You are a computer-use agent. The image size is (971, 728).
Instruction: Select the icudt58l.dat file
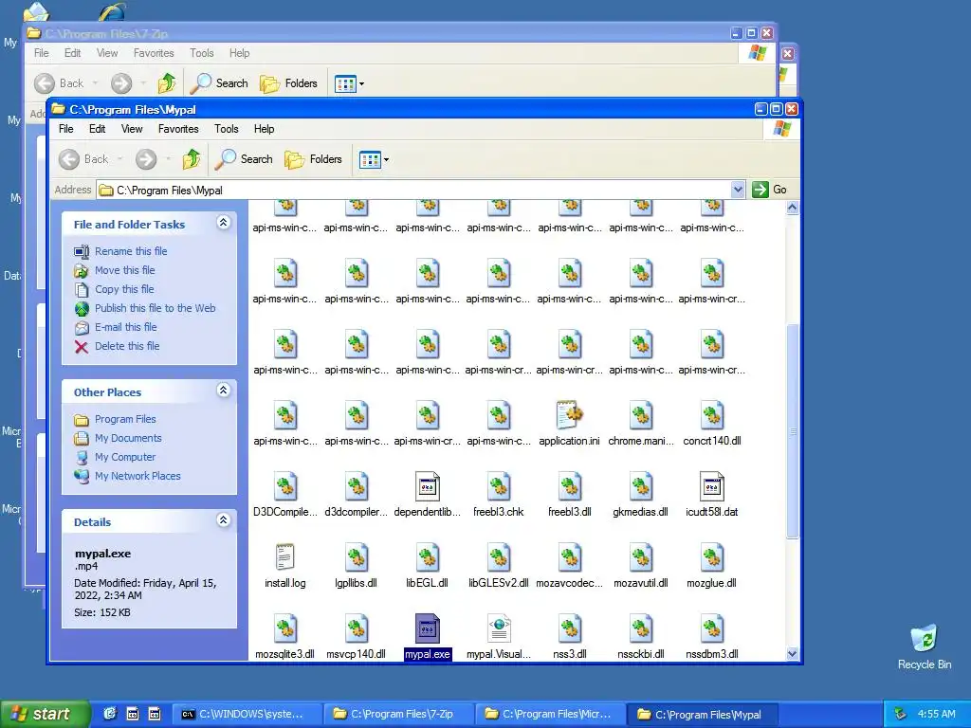711,496
